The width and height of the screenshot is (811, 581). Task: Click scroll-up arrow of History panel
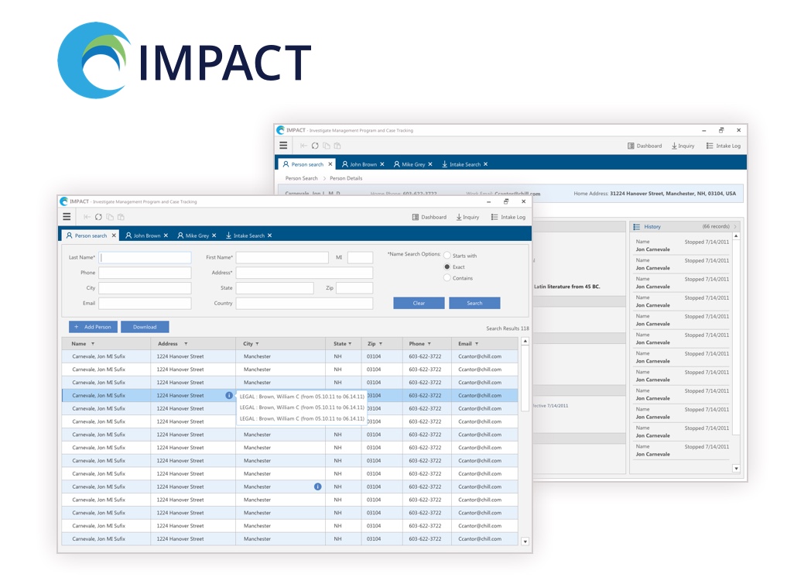click(736, 235)
